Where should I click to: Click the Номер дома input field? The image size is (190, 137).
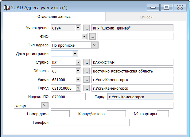(60, 114)
